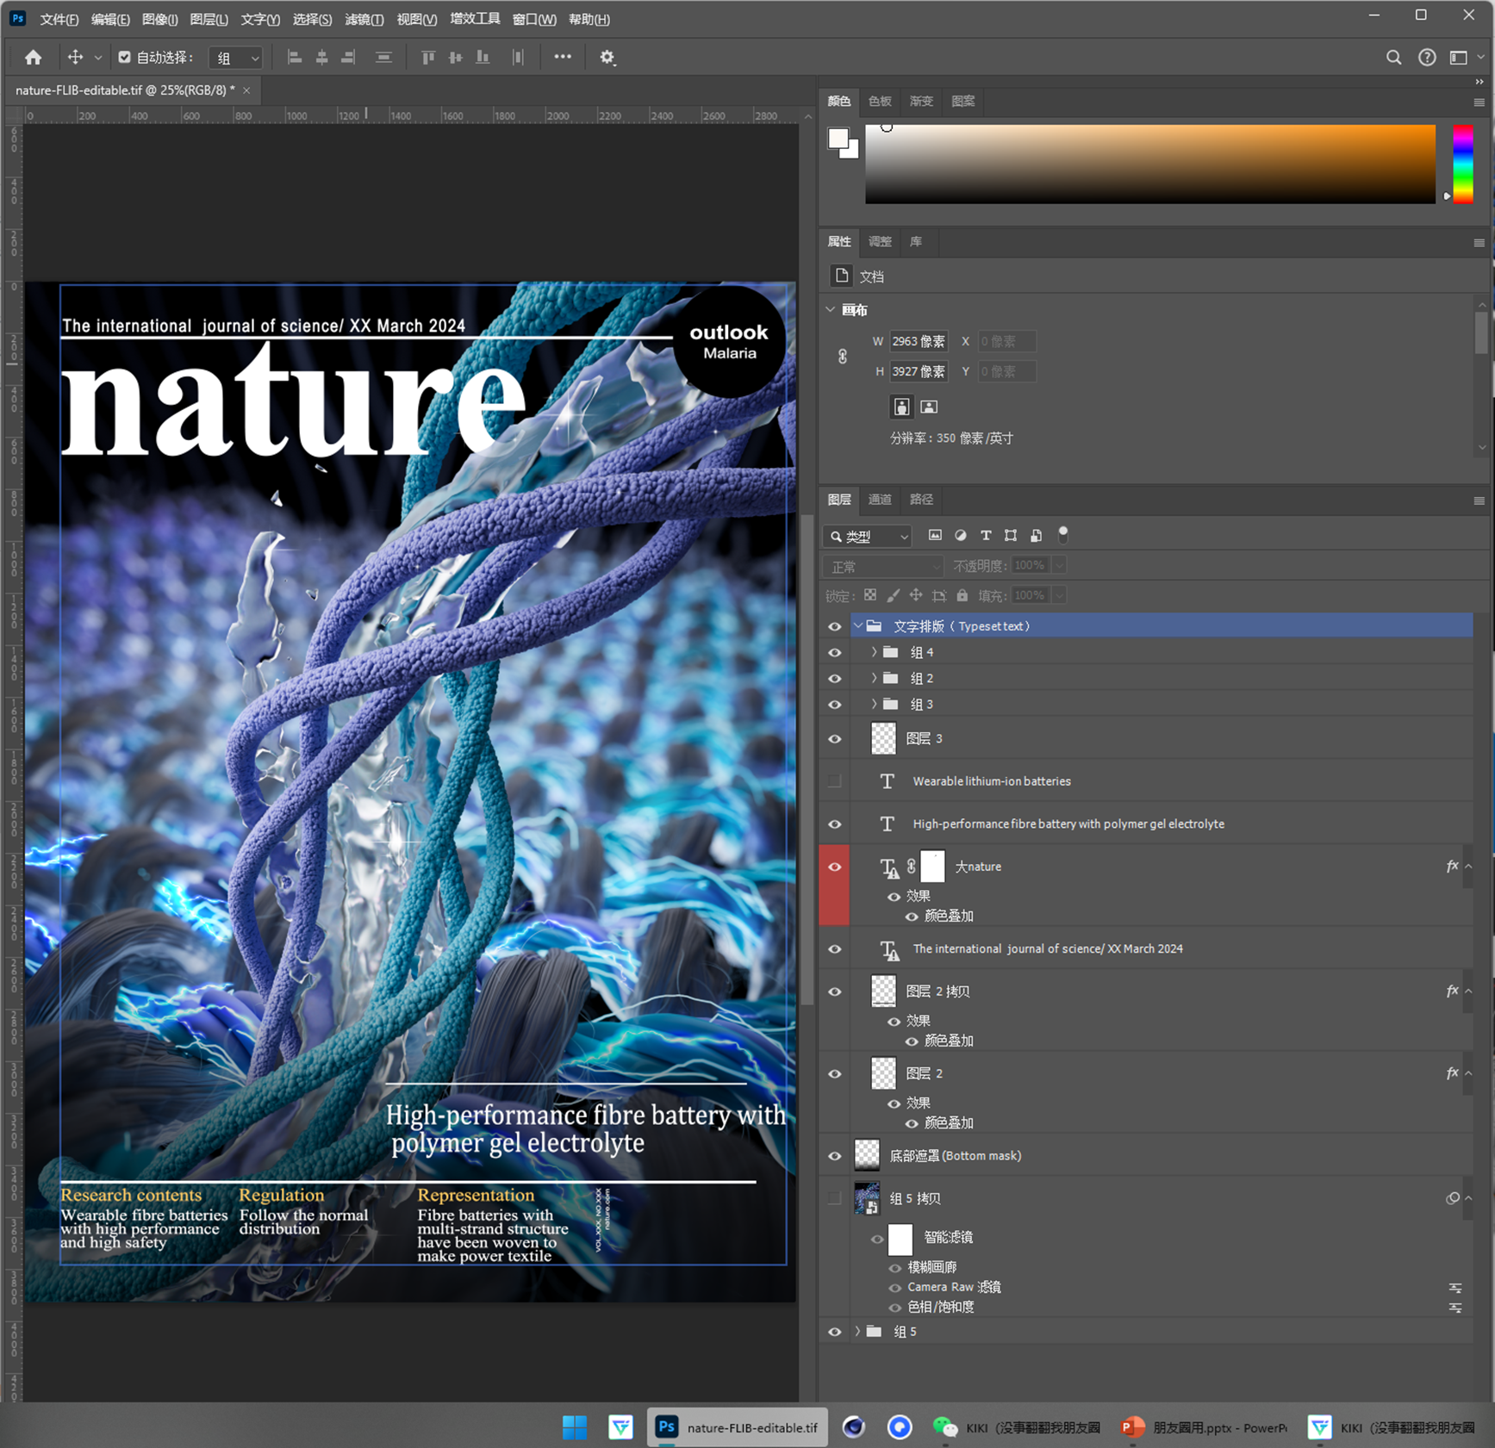
Task: Click the Home icon in options bar
Action: [33, 58]
